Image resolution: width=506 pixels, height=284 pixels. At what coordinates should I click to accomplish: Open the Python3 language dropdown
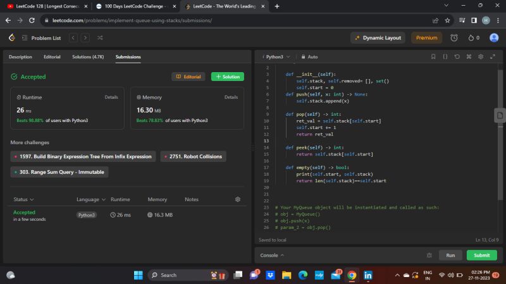(x=276, y=56)
